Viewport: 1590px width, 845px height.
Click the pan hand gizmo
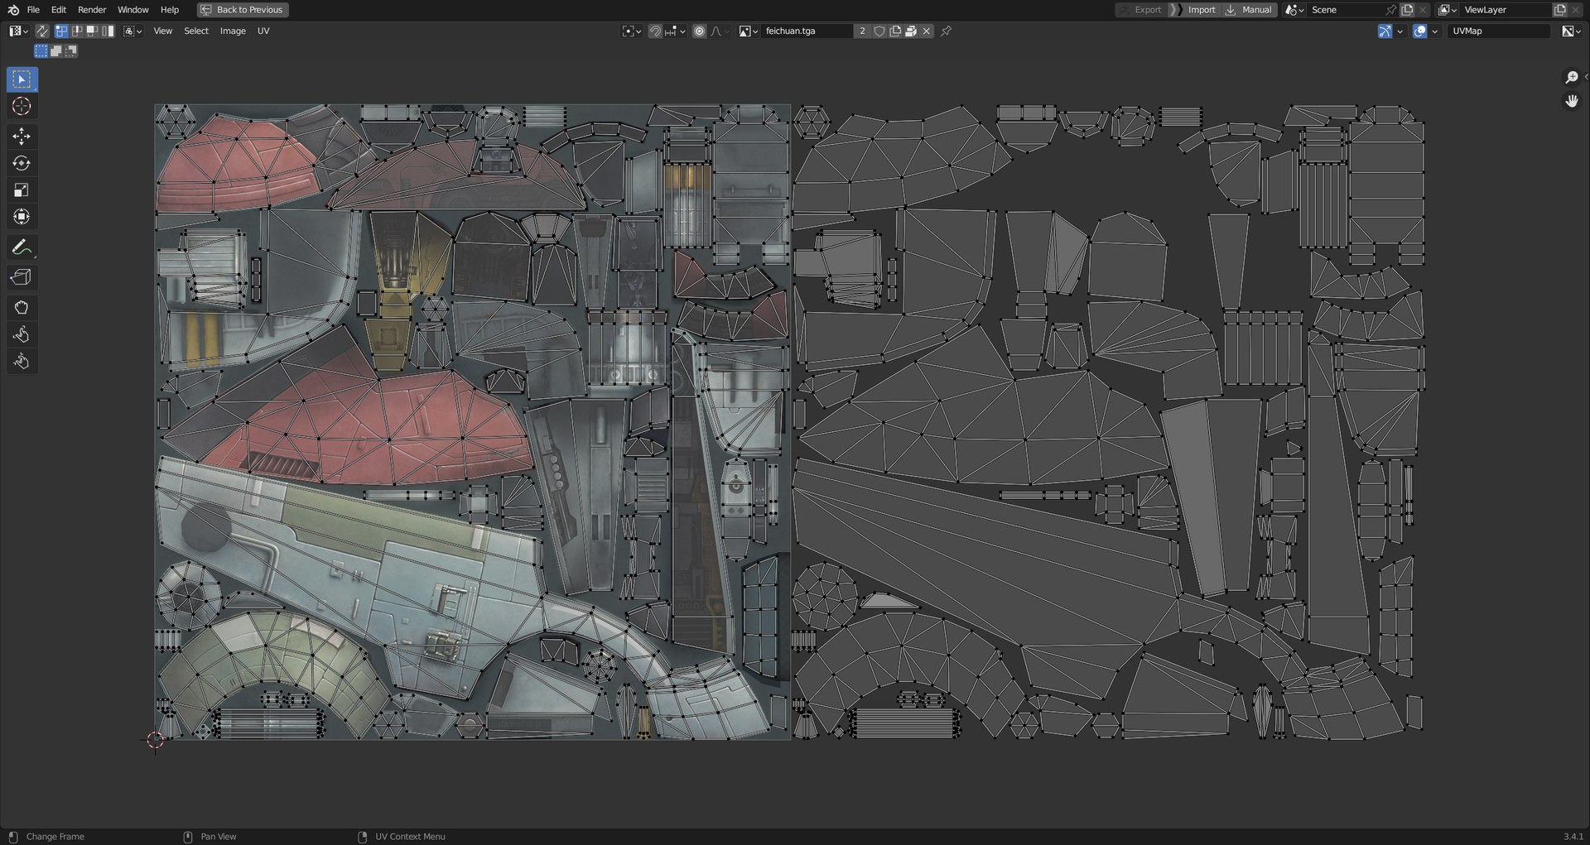(1572, 101)
